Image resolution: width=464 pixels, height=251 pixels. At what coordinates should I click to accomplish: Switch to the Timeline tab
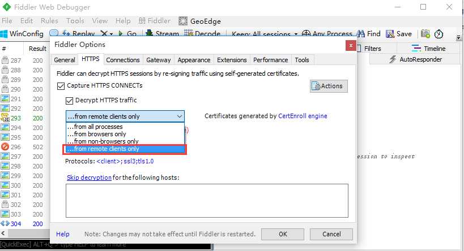point(428,49)
